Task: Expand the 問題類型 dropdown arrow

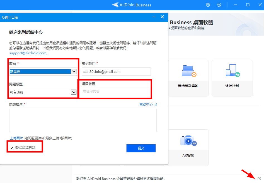Action: pyautogui.click(x=74, y=92)
